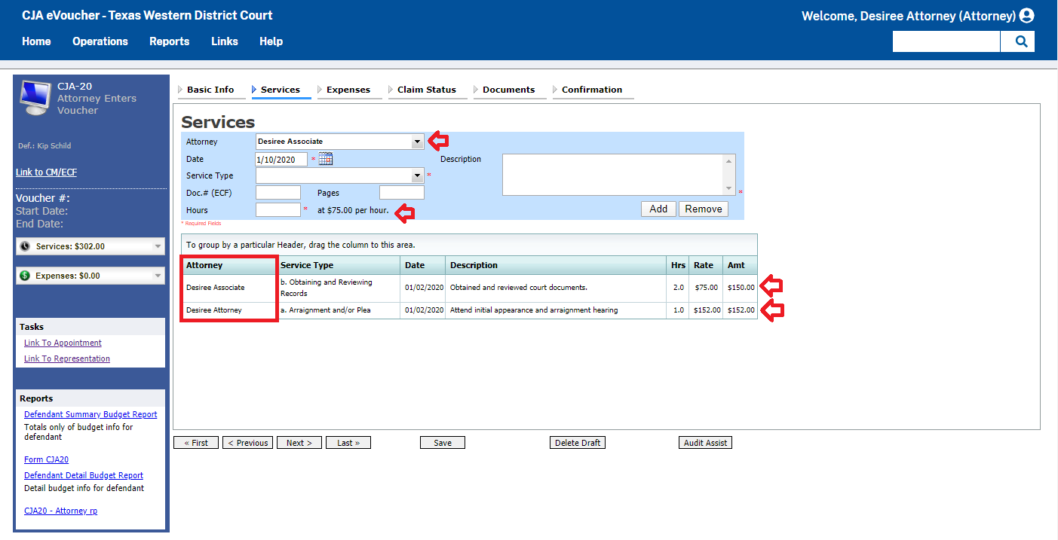Click the search magnifier icon
Image resolution: width=1058 pixels, height=540 pixels.
pos(1021,41)
